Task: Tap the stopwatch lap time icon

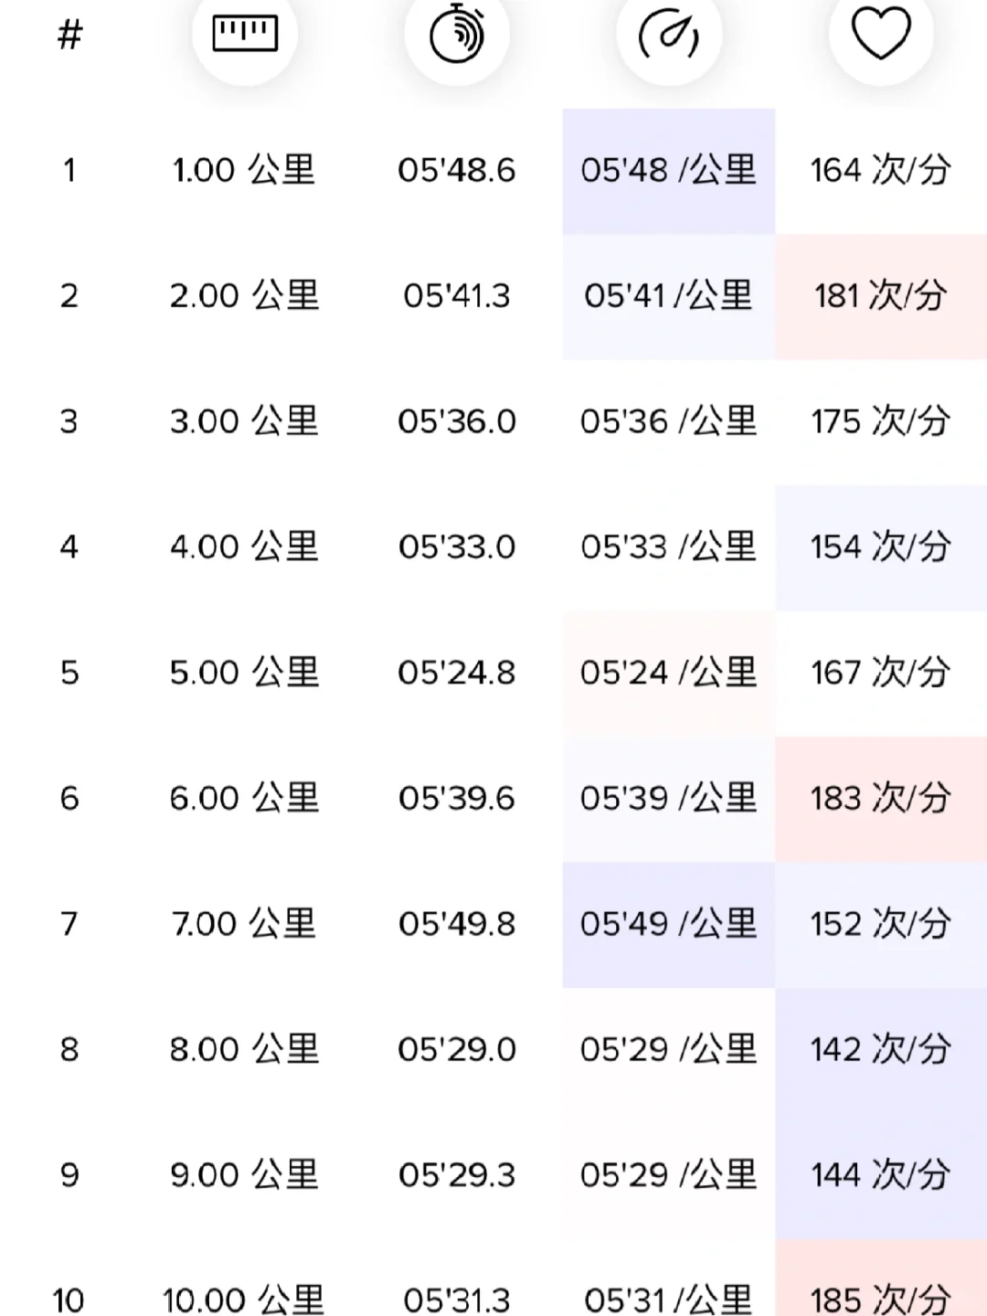Action: 457,34
